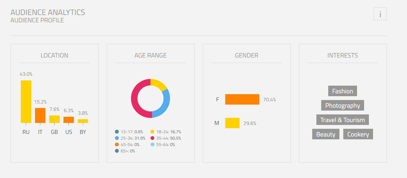Screen dimensions: 407x178
Task: Select the Beauty interest tag
Action: [326, 134]
